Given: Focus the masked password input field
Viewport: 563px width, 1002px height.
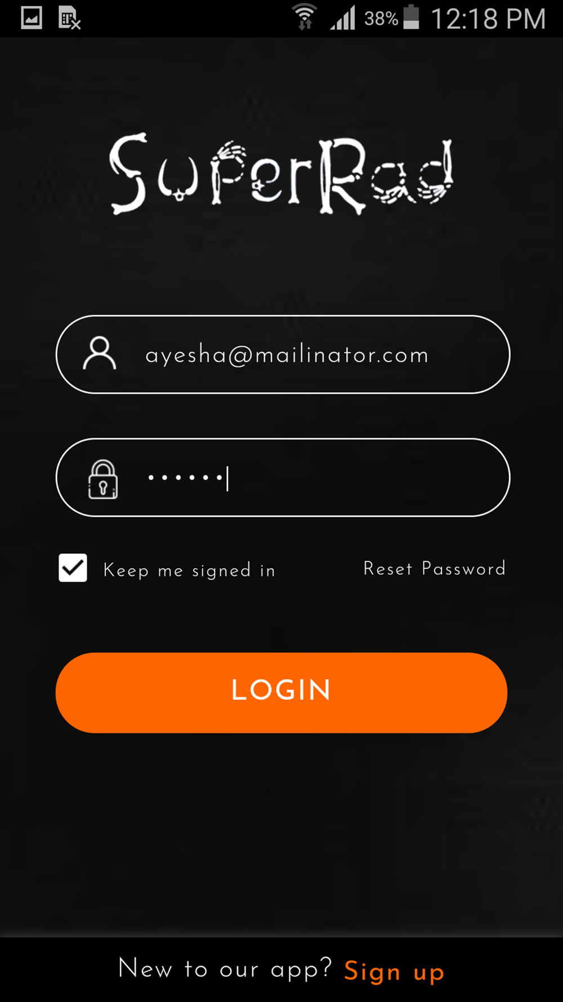Looking at the screenshot, I should click(283, 477).
